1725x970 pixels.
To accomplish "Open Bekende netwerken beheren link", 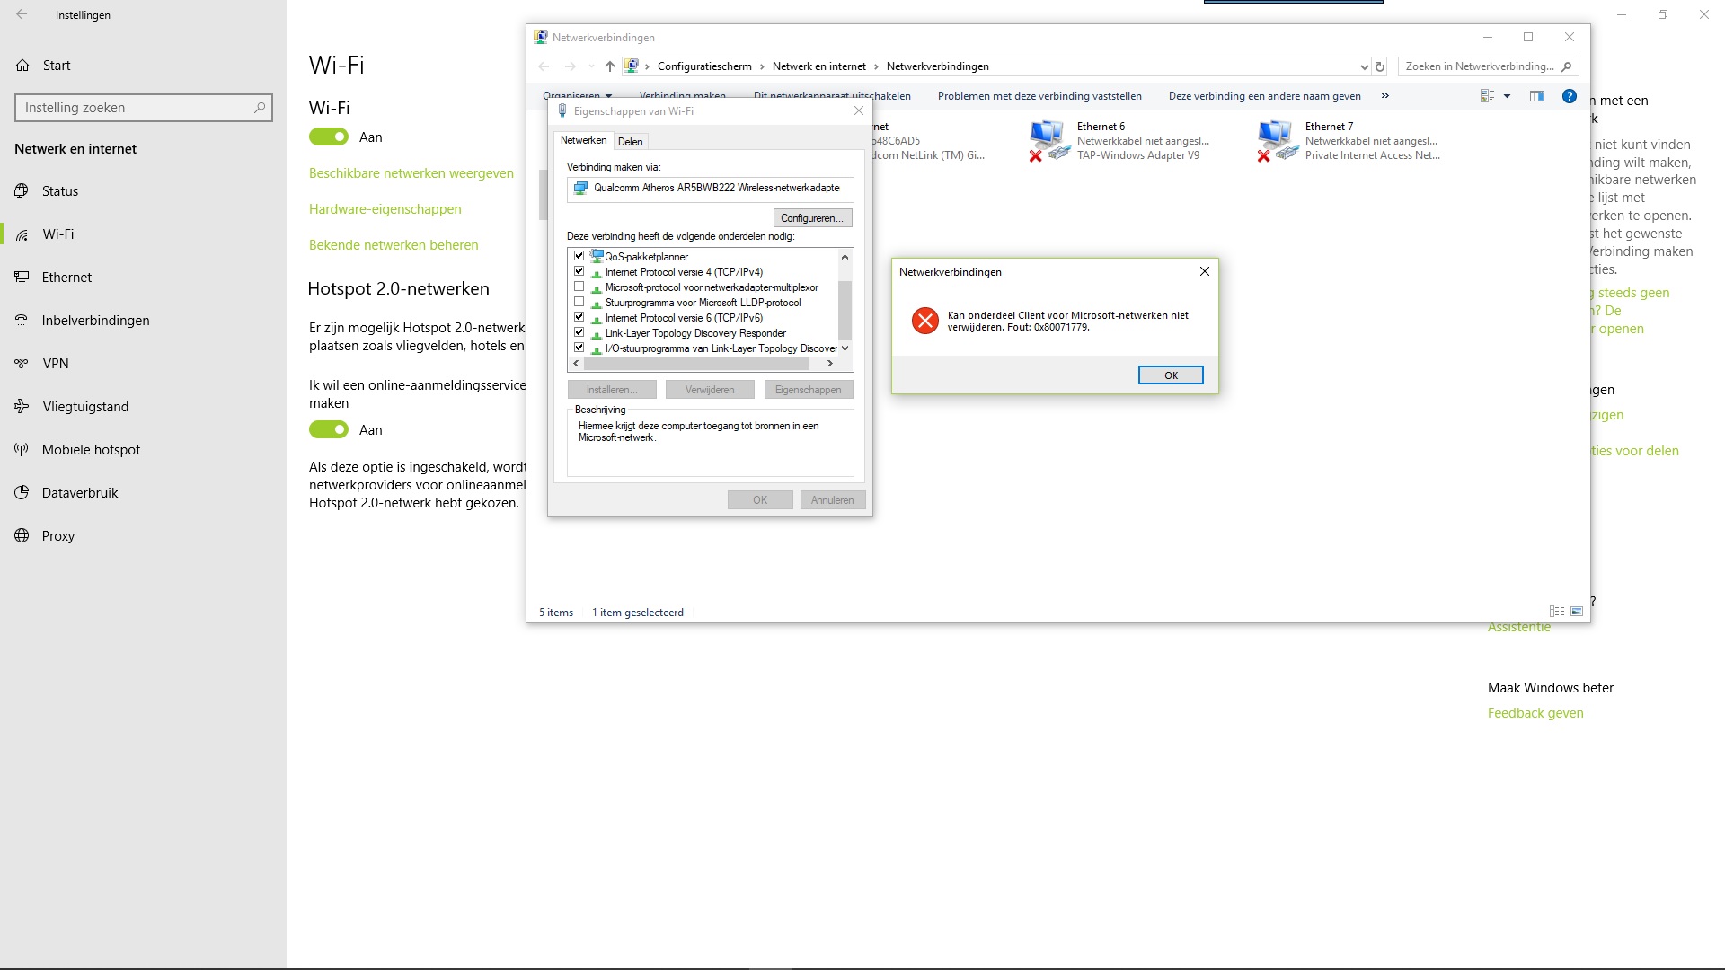I will pyautogui.click(x=394, y=245).
